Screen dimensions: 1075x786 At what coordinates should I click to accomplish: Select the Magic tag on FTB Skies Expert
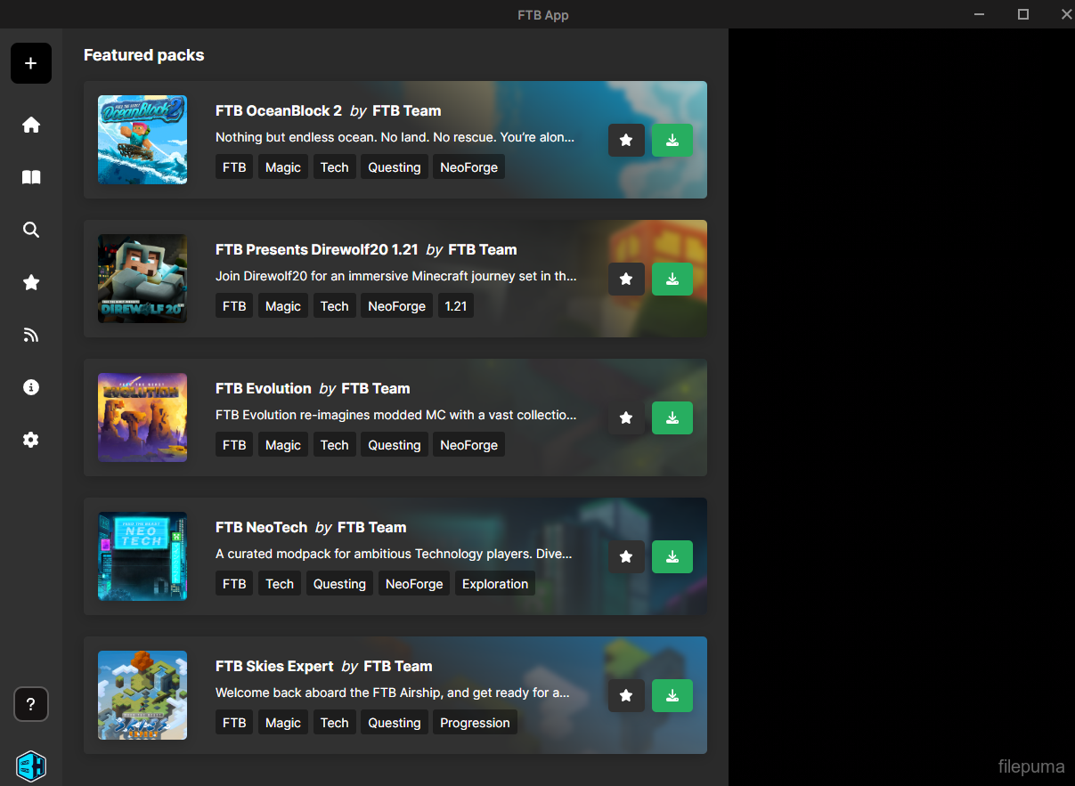tap(283, 723)
